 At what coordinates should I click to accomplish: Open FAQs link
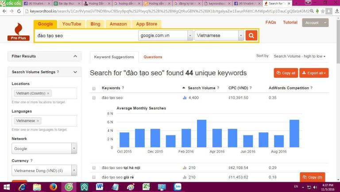tap(270, 22)
